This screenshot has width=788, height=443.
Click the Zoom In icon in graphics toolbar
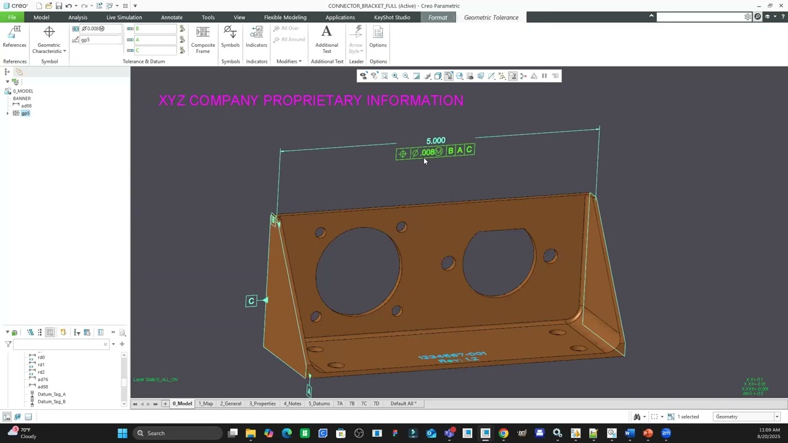395,76
